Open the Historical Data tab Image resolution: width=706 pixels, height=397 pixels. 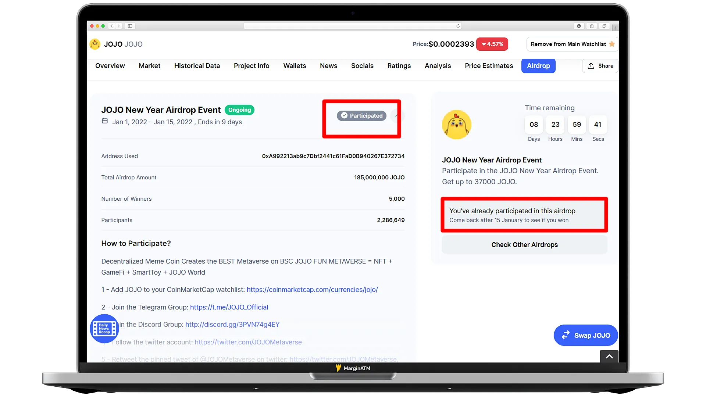(x=197, y=66)
